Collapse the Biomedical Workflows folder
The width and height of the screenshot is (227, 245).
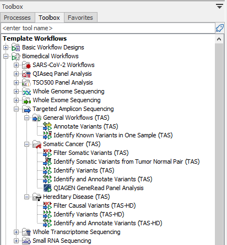coord(6,56)
